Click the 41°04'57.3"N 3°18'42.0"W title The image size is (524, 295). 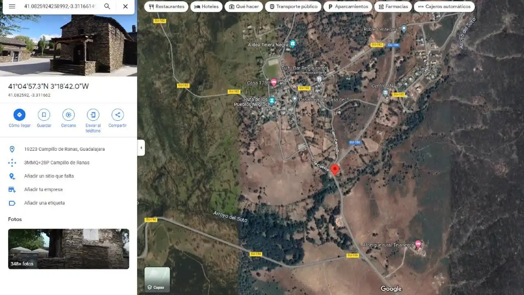click(x=48, y=86)
